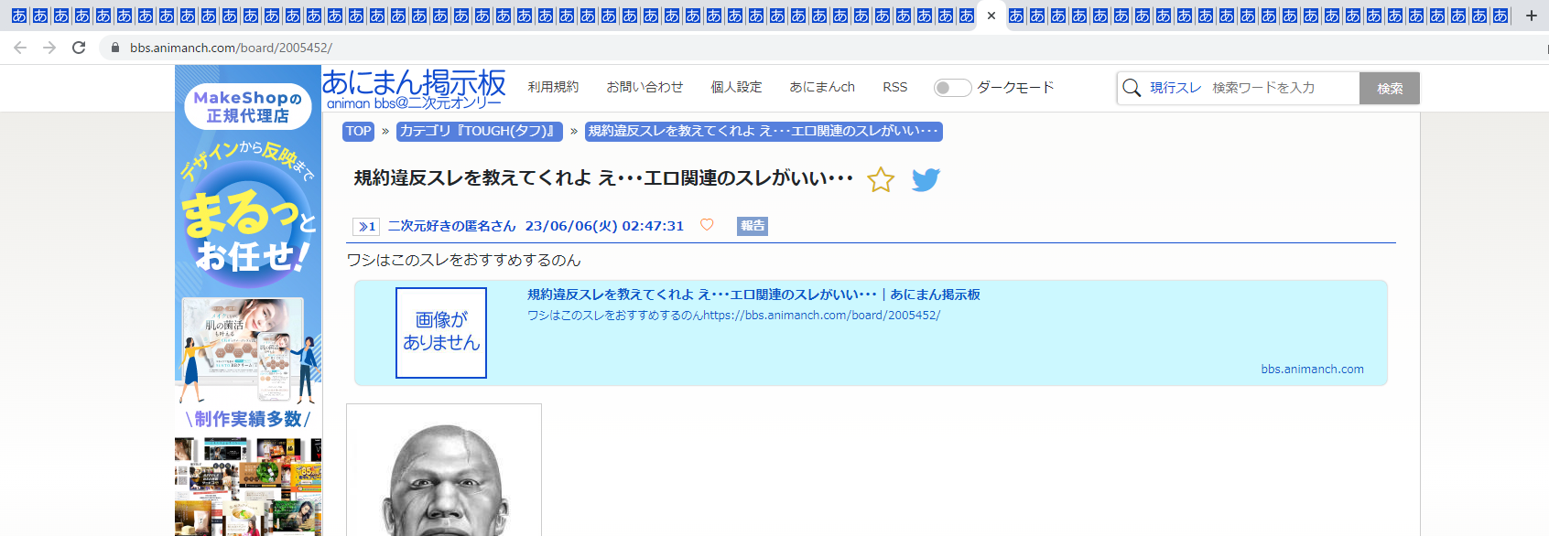Favorite the thread with star icon
This screenshot has height=536, width=1549.
click(881, 179)
